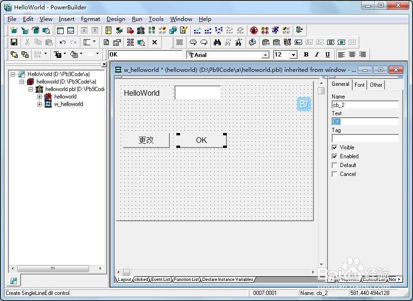Viewport: 413px width, 301px height.
Task: Uncheck the Enabled checkbox
Action: (334, 156)
